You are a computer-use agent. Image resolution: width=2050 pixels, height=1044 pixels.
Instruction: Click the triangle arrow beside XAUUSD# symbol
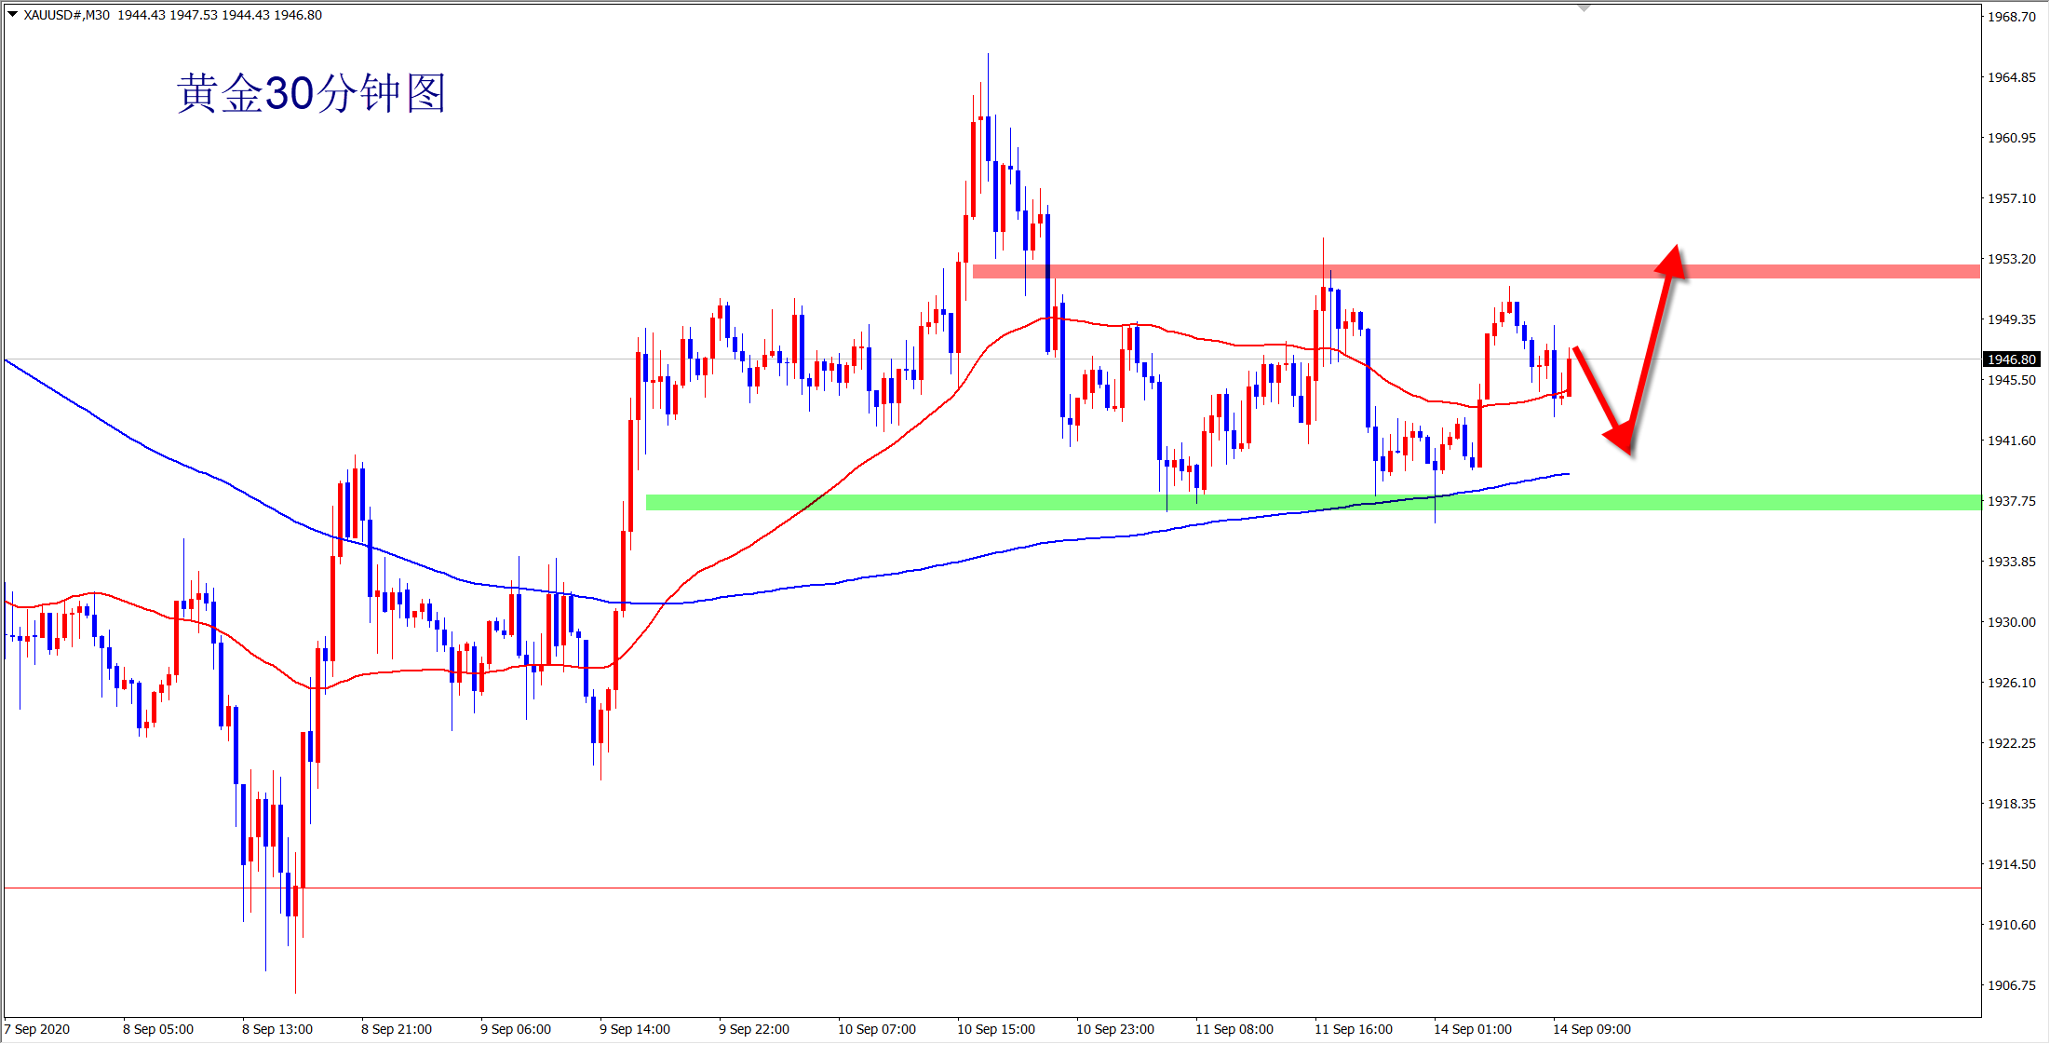[x=12, y=15]
